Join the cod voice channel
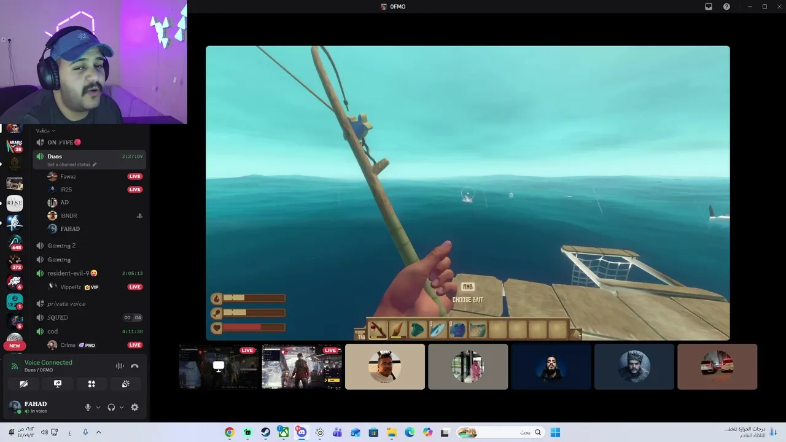786x442 pixels. coord(90,331)
